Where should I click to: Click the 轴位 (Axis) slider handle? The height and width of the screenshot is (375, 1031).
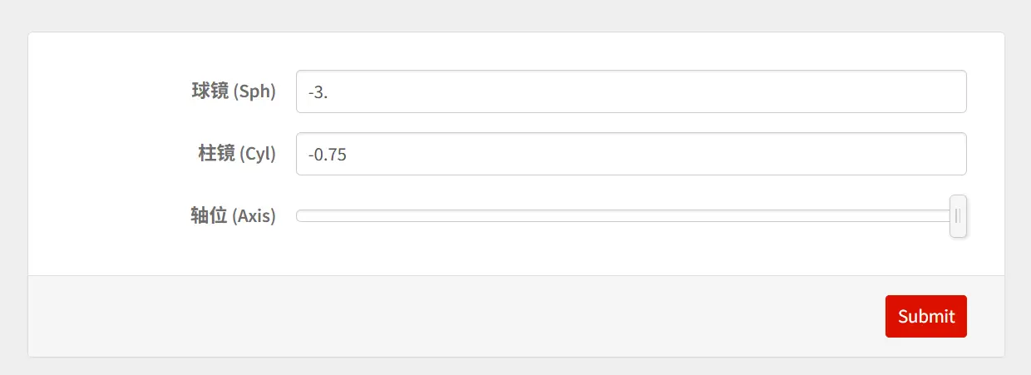958,216
